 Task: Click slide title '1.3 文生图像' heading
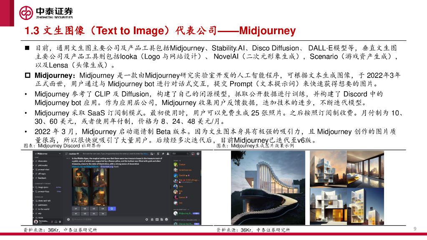tap(160, 30)
